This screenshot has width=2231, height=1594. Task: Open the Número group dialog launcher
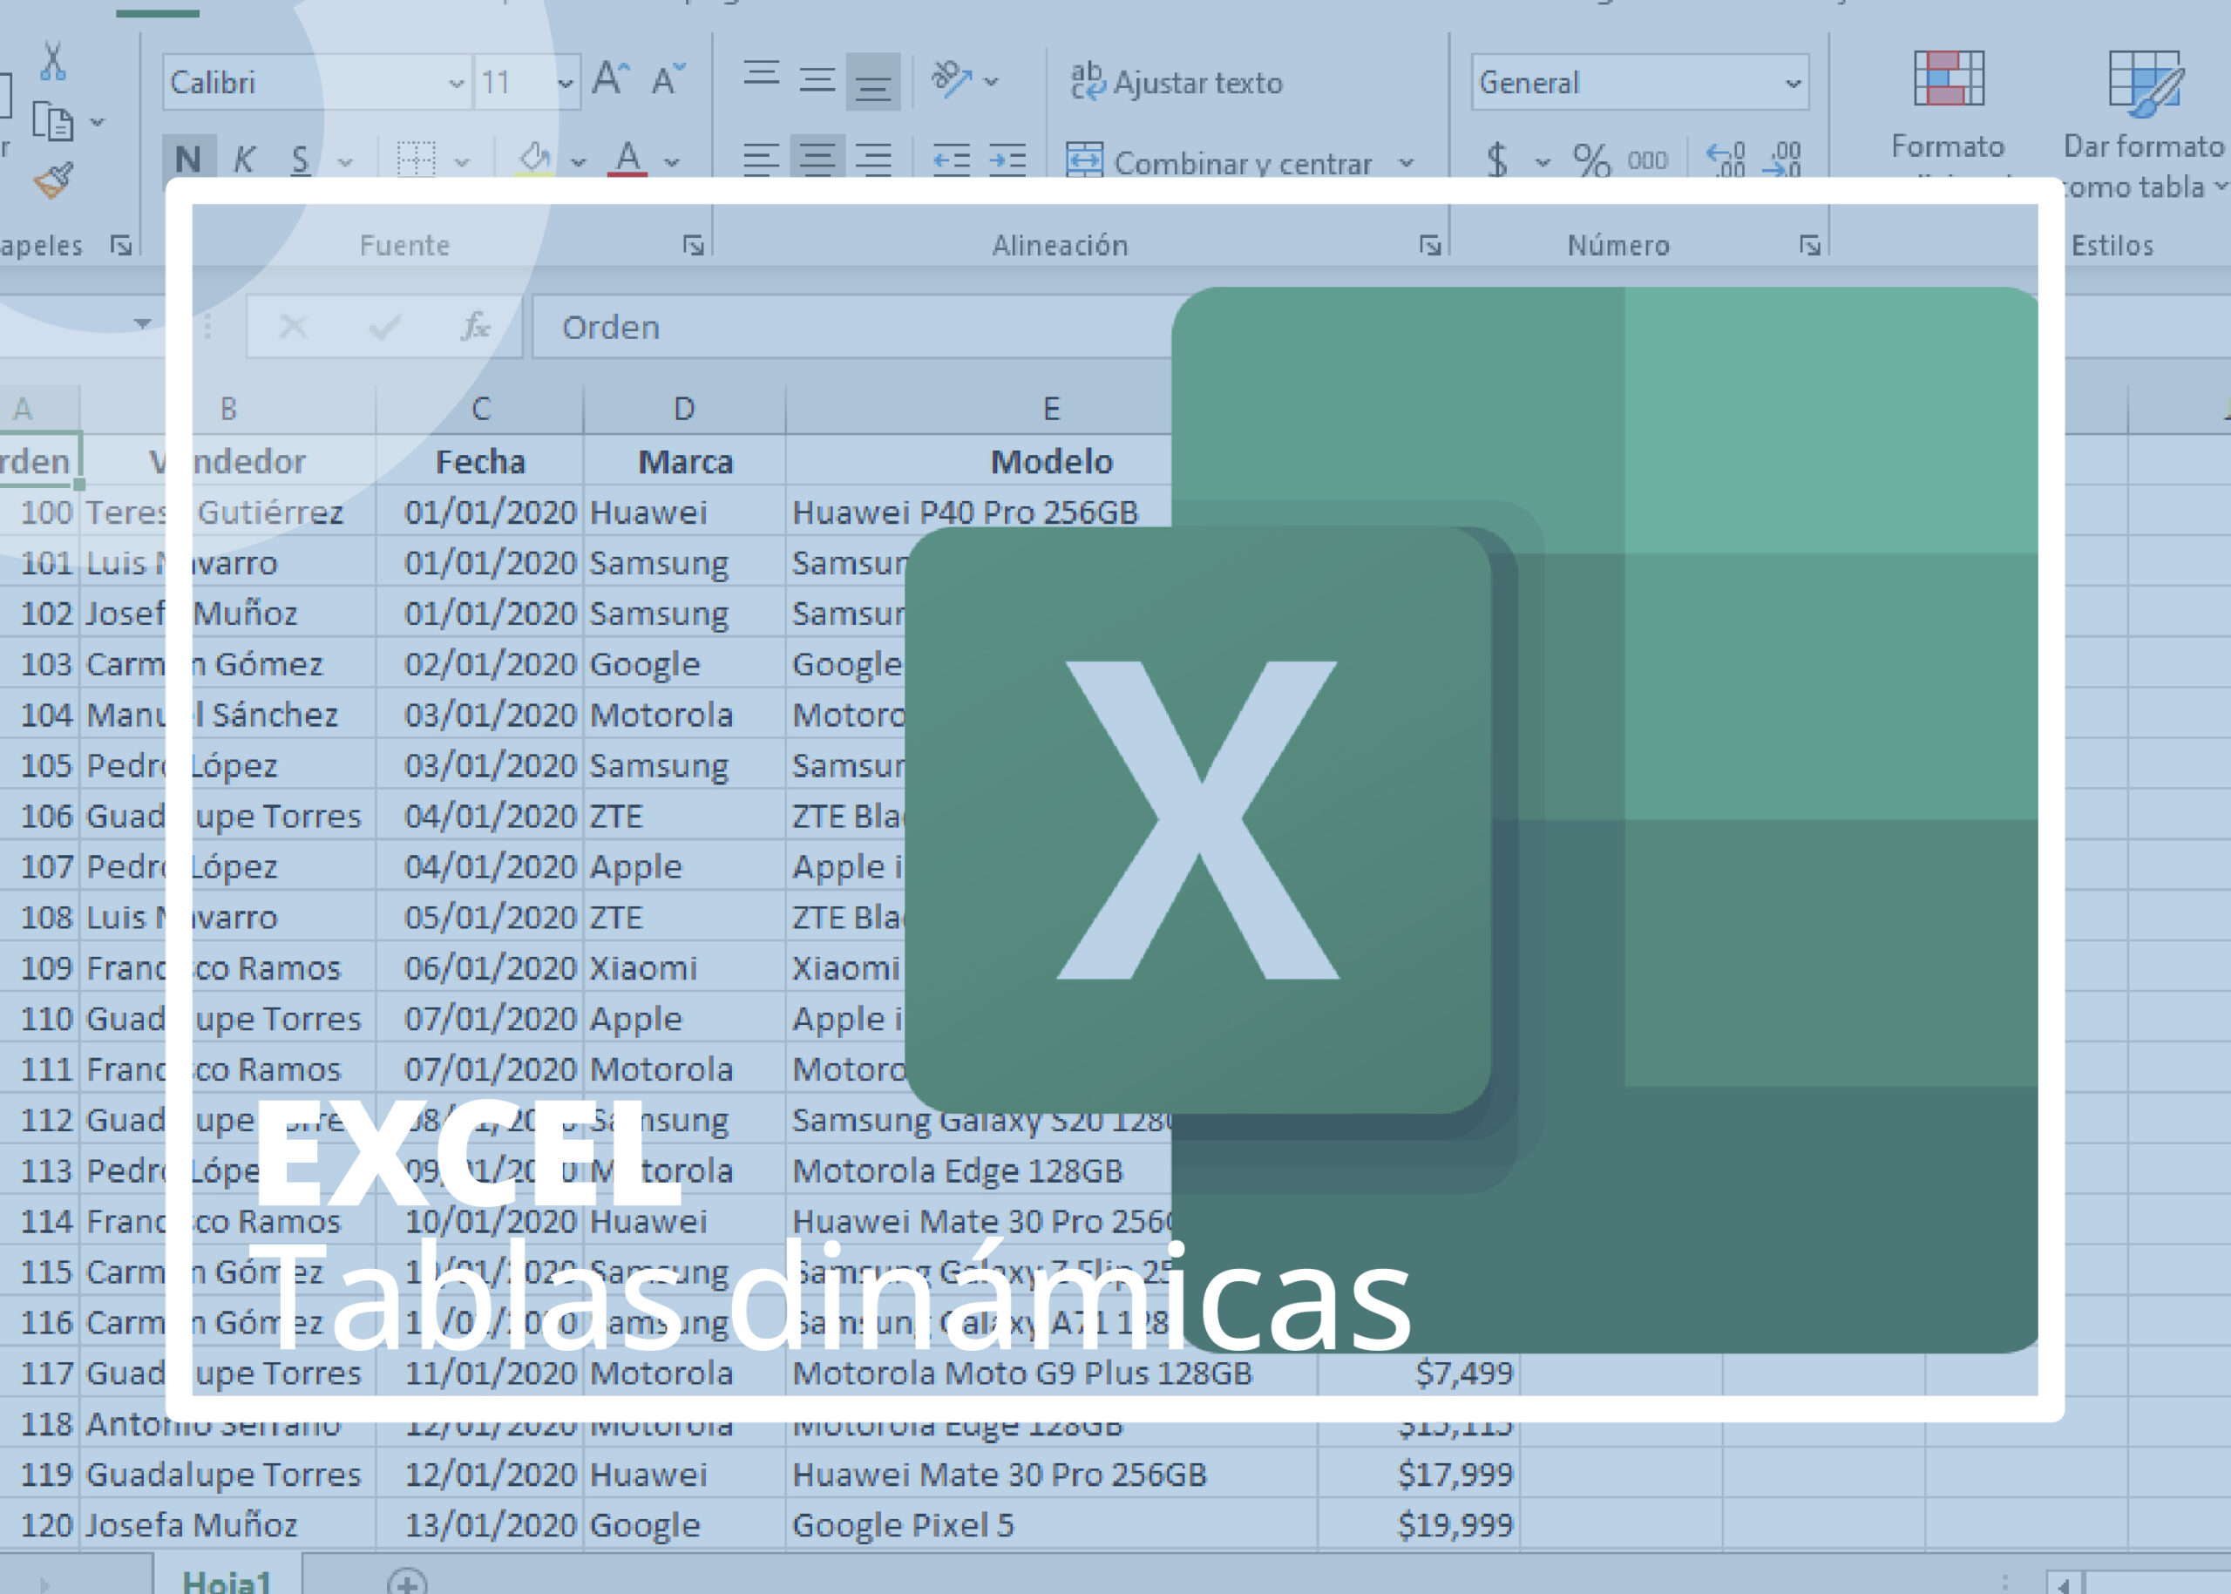coord(1810,246)
